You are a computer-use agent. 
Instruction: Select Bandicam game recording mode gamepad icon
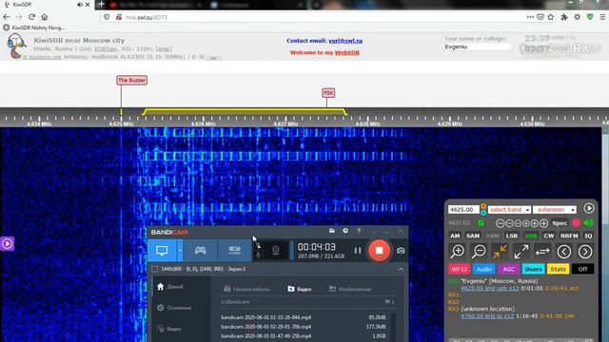[x=201, y=251]
